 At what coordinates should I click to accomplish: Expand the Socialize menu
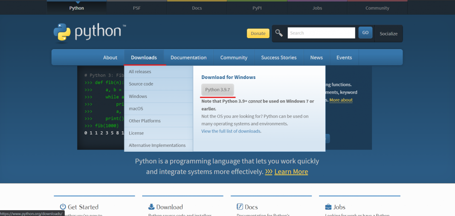(388, 34)
